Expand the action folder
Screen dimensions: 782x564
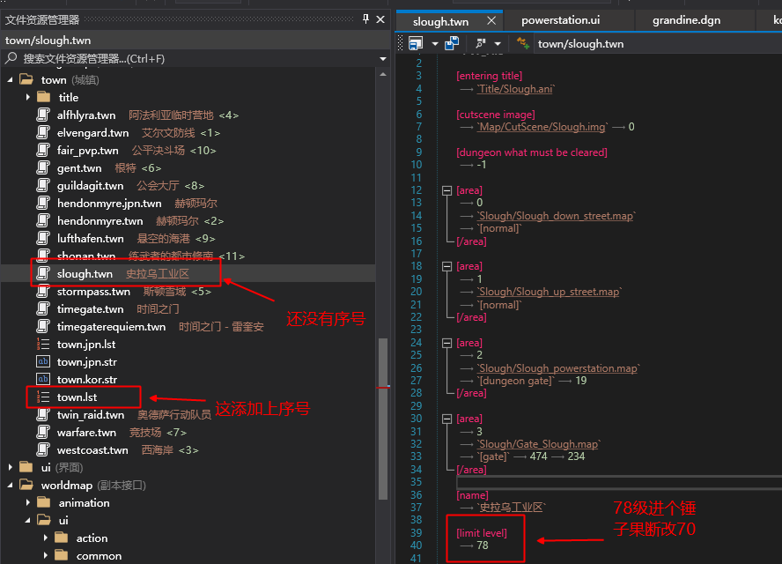[46, 538]
